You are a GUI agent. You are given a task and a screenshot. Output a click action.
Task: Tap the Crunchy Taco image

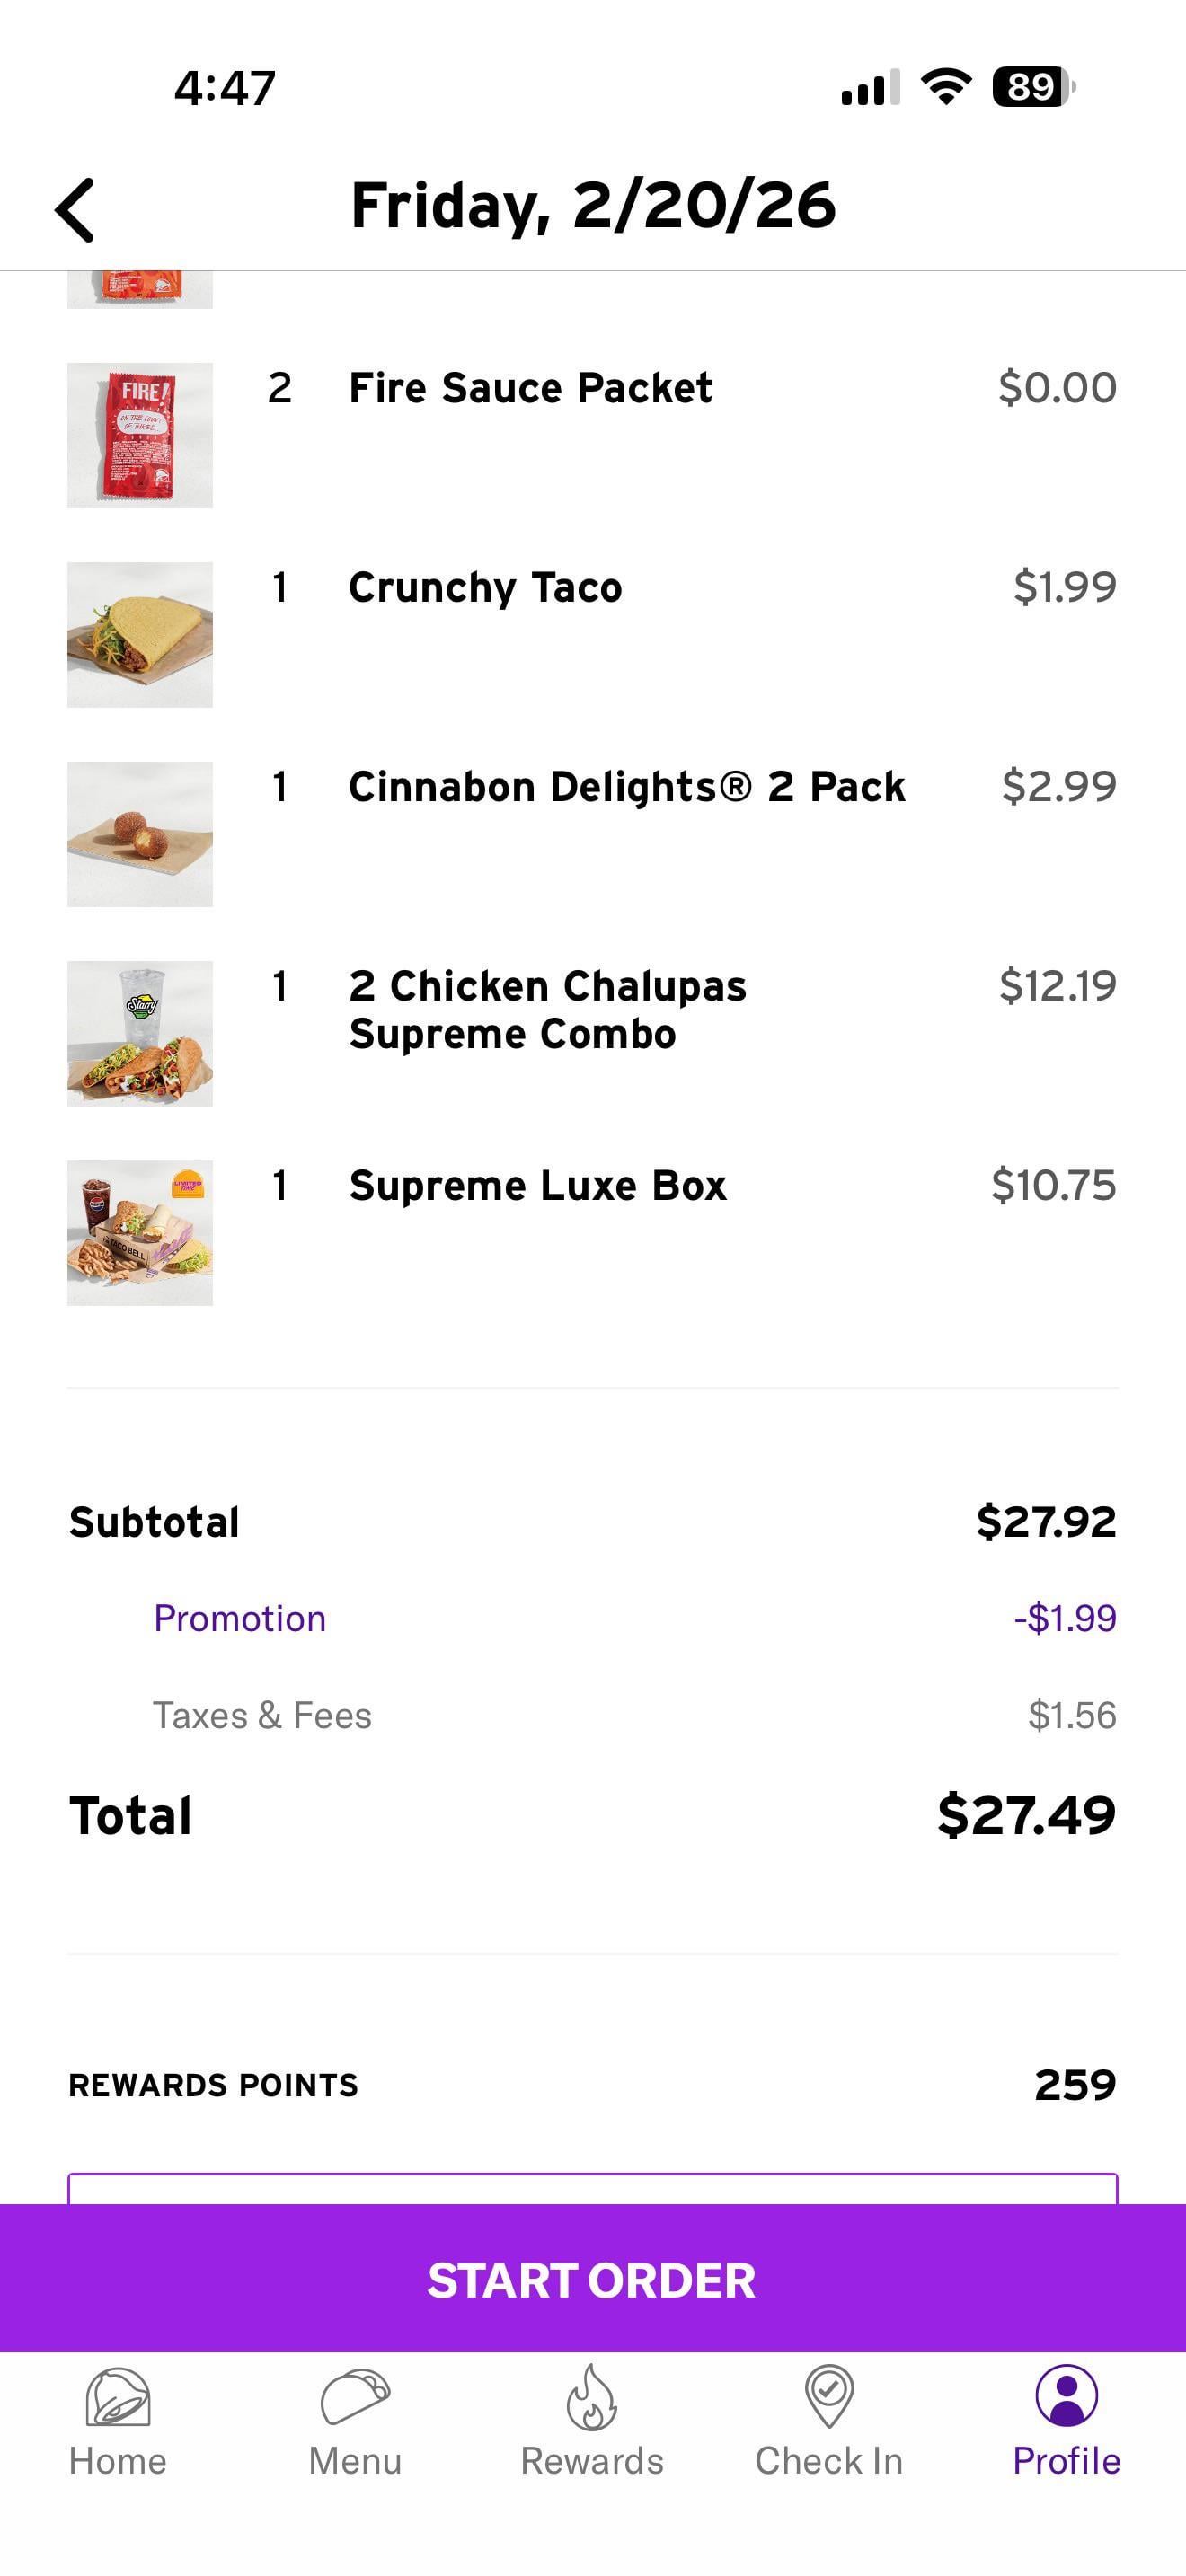(140, 635)
